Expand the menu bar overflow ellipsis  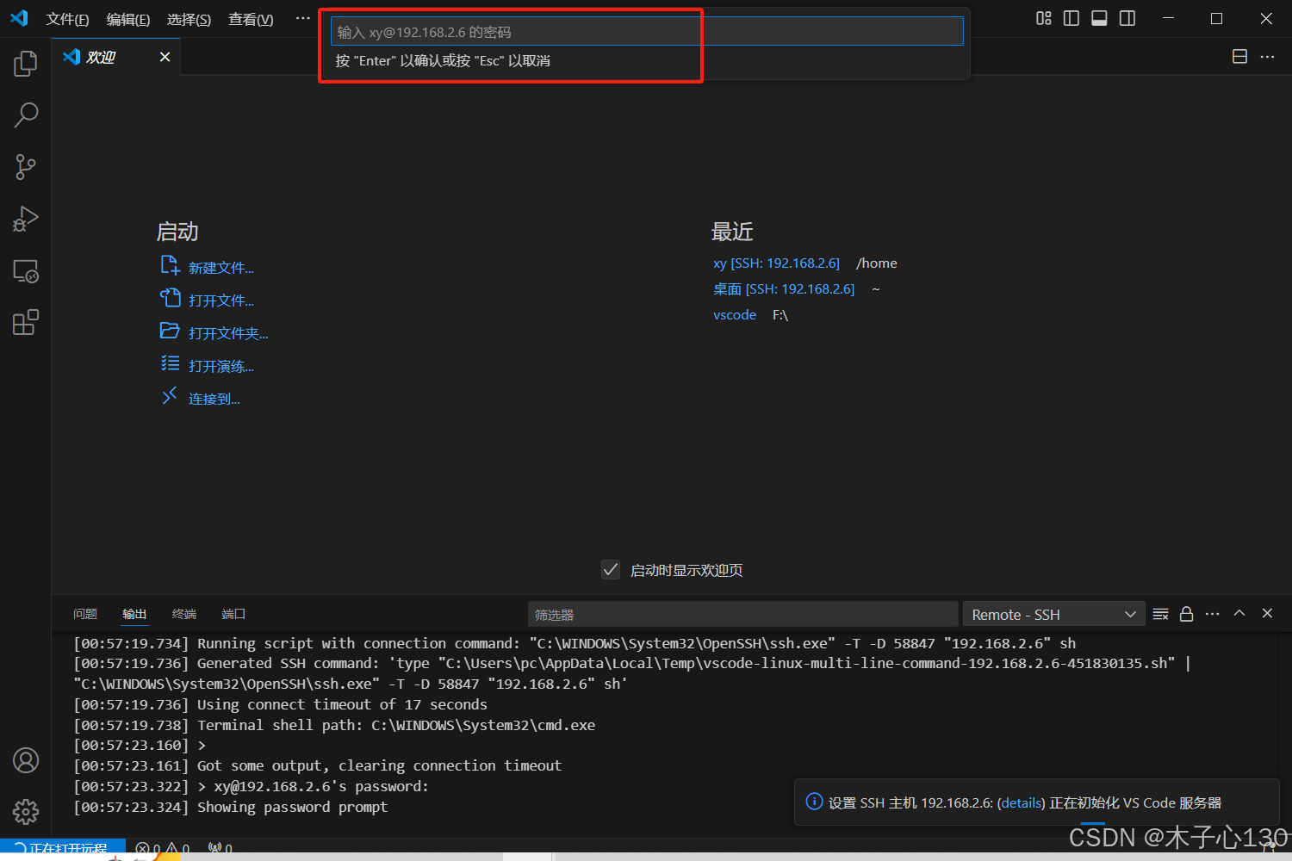click(301, 17)
